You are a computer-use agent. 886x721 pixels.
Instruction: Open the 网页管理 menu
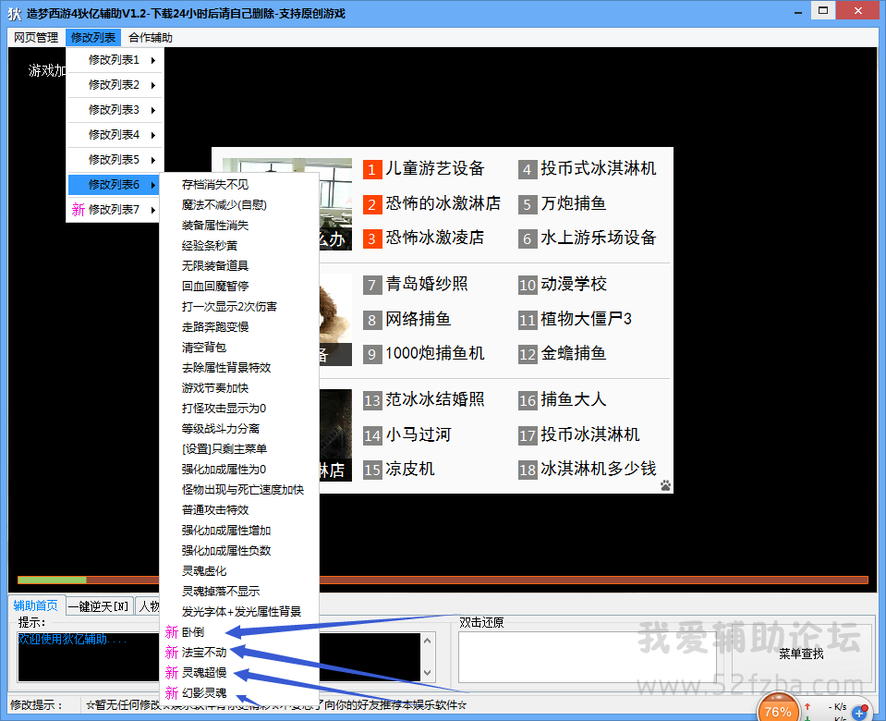click(x=36, y=38)
